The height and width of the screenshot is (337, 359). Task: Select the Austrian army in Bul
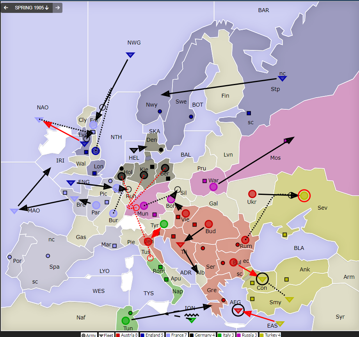pyautogui.click(x=233, y=262)
